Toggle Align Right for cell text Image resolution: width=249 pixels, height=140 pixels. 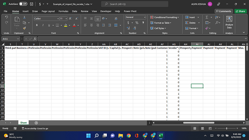tap(97, 25)
